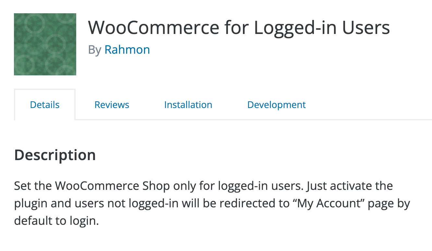Click the "Description" section heading
Screen dimensions: 432x251
(54, 155)
